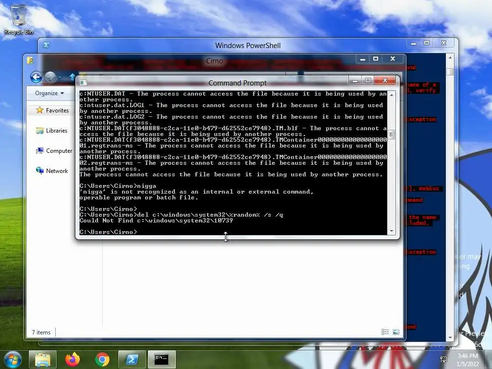The image size is (492, 369).
Task: Select the Recycle Bin desktop icon
Action: click(x=19, y=19)
